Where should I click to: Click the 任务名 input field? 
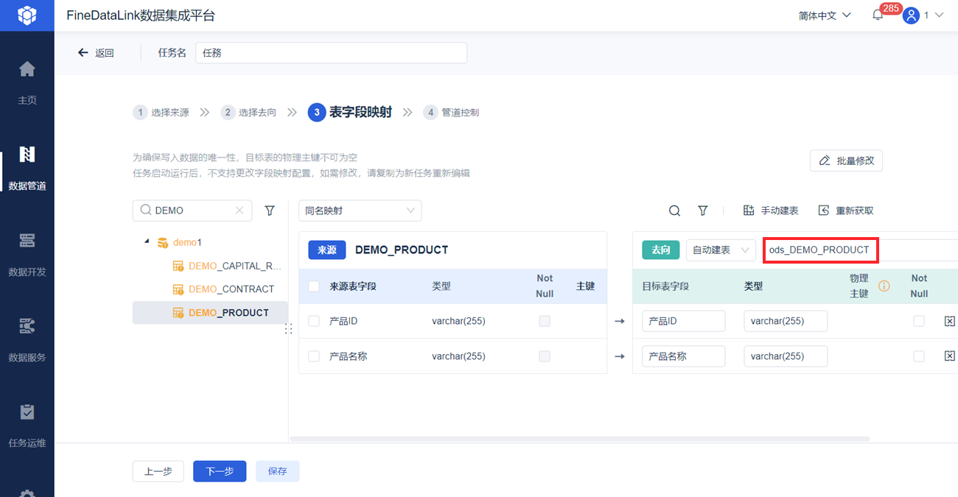331,53
